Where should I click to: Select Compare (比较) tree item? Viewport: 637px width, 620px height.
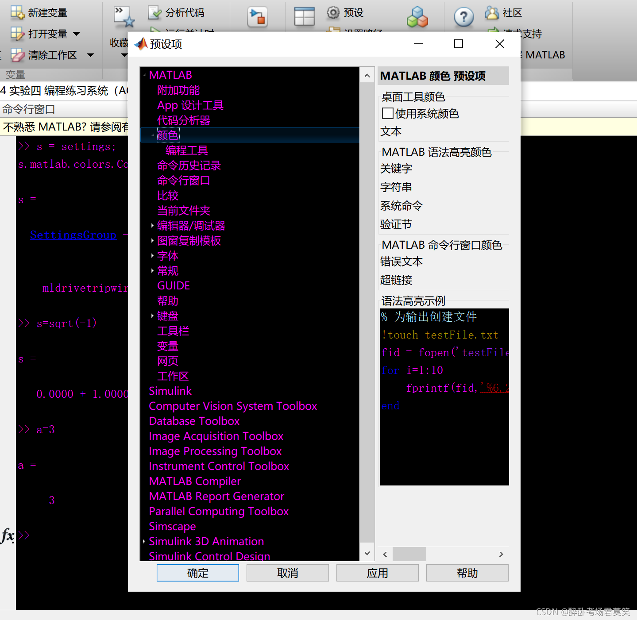tap(168, 196)
